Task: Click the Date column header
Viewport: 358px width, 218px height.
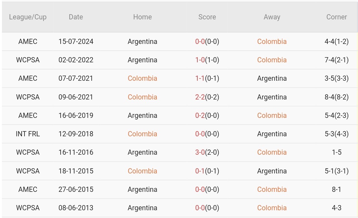Action: (x=76, y=17)
